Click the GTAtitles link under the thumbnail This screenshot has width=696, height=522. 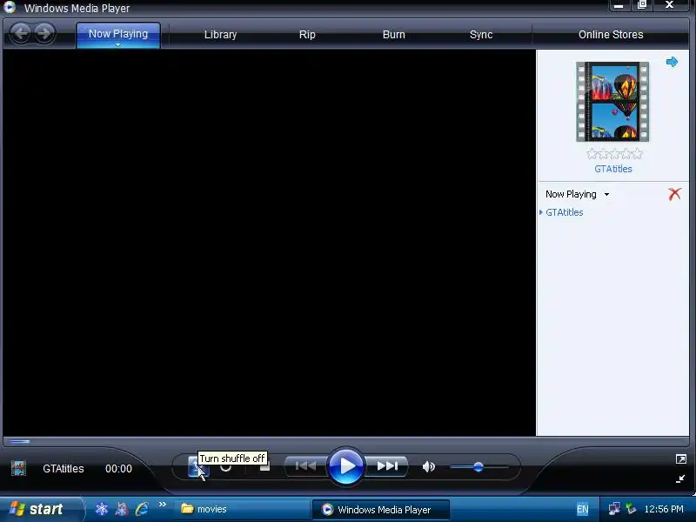coord(613,169)
